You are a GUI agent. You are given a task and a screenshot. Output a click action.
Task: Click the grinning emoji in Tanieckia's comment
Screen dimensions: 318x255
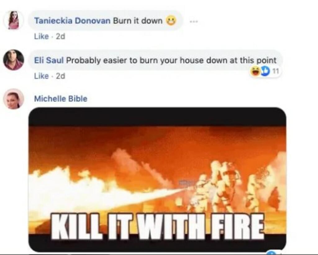click(171, 21)
